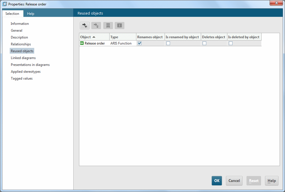Viewport: 285px width, 192px height.
Task: Open the Information page
Action: click(x=20, y=24)
